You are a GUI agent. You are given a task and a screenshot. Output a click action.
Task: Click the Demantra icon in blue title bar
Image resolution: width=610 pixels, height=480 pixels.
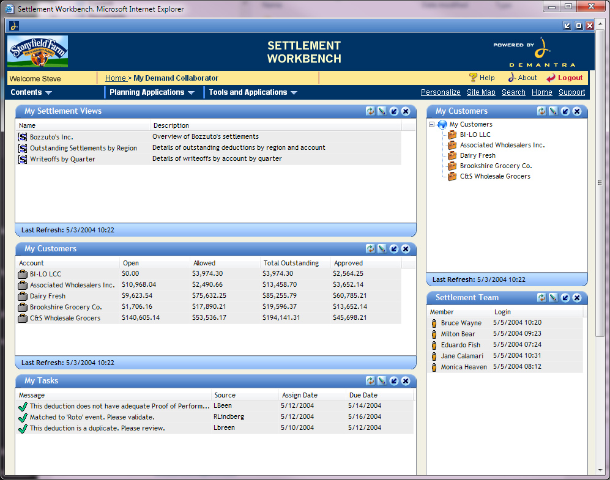pos(14,26)
